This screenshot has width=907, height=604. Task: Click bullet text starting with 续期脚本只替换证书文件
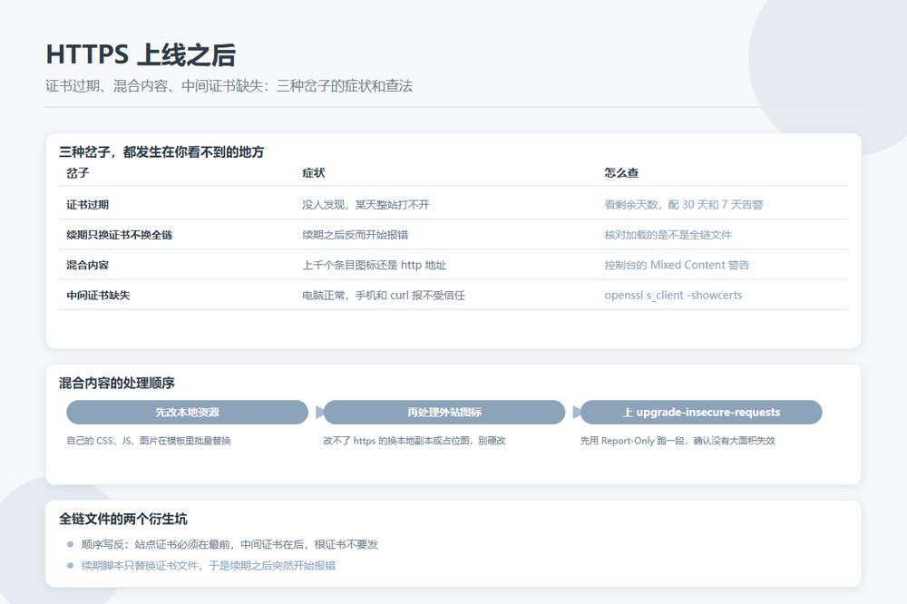tap(209, 565)
